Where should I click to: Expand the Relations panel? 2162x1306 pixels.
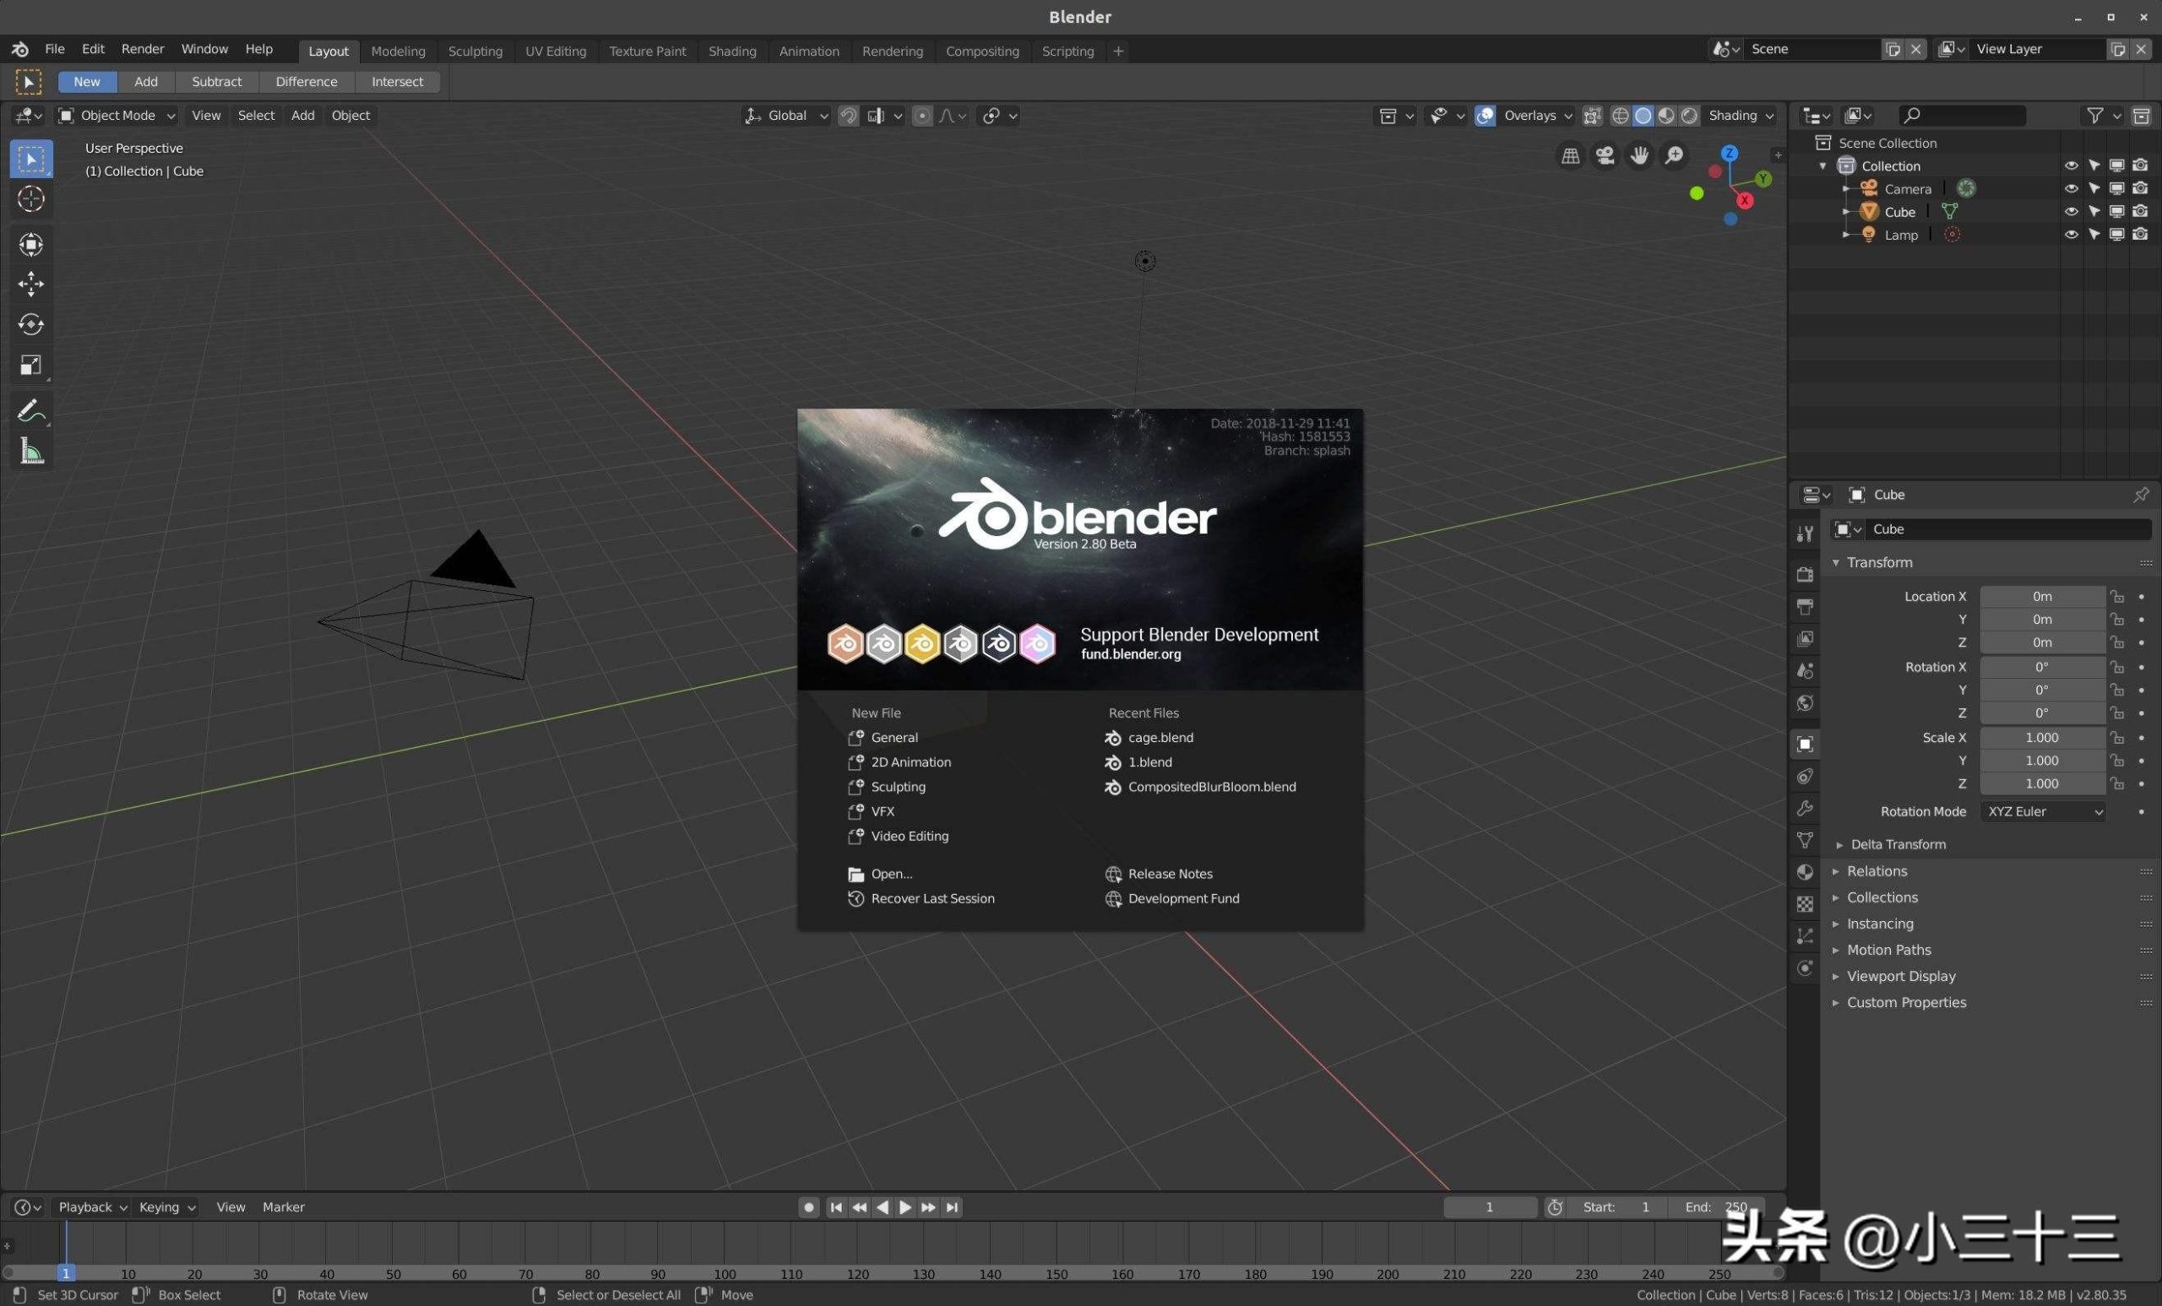1876,871
